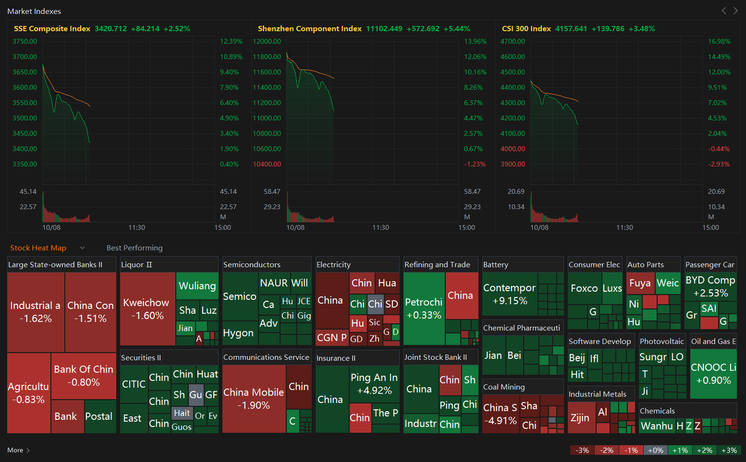746x462 pixels.
Task: Select CGN P electricity tile
Action: [332, 338]
